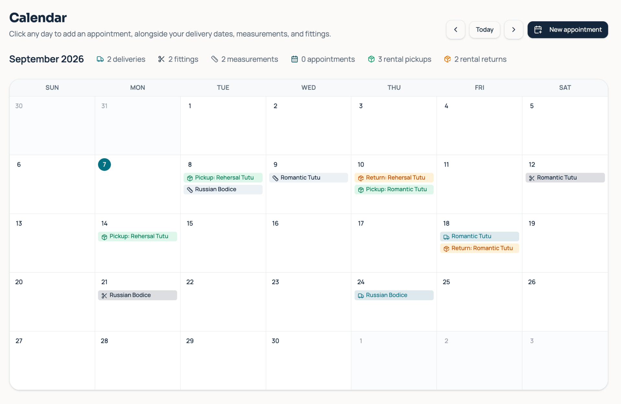
Task: Click the Today button
Action: coord(485,30)
